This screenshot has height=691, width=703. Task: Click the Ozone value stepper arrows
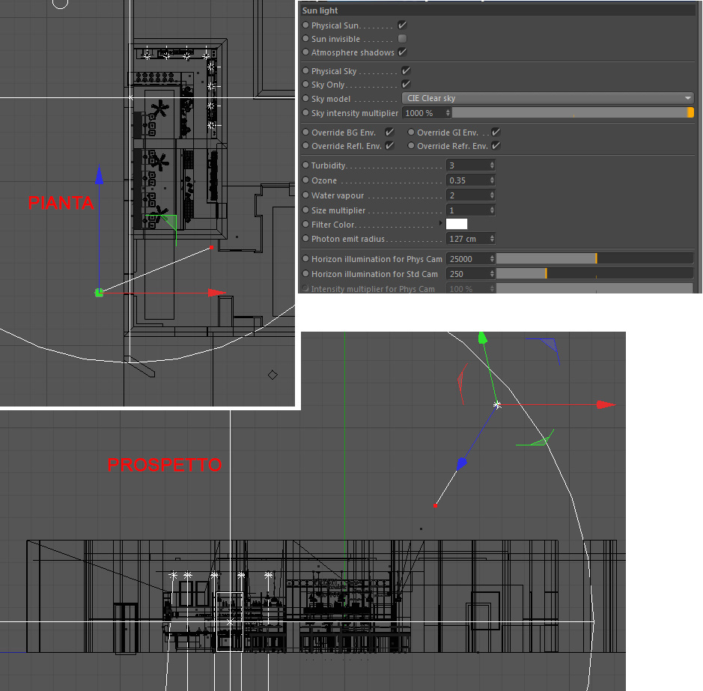click(x=492, y=180)
